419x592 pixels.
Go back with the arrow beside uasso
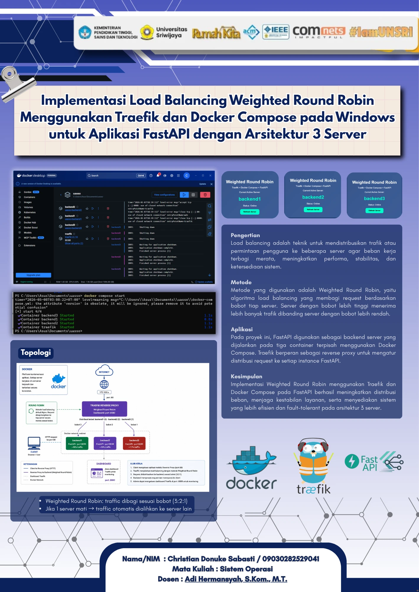coord(61,195)
